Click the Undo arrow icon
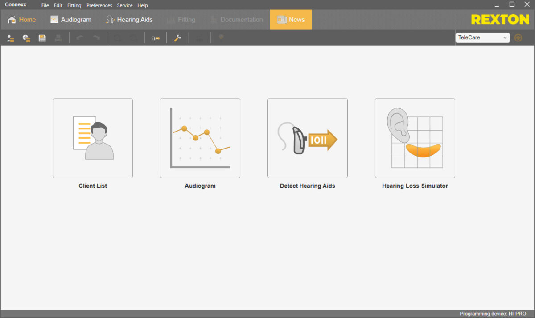The width and height of the screenshot is (535, 318). tap(79, 38)
